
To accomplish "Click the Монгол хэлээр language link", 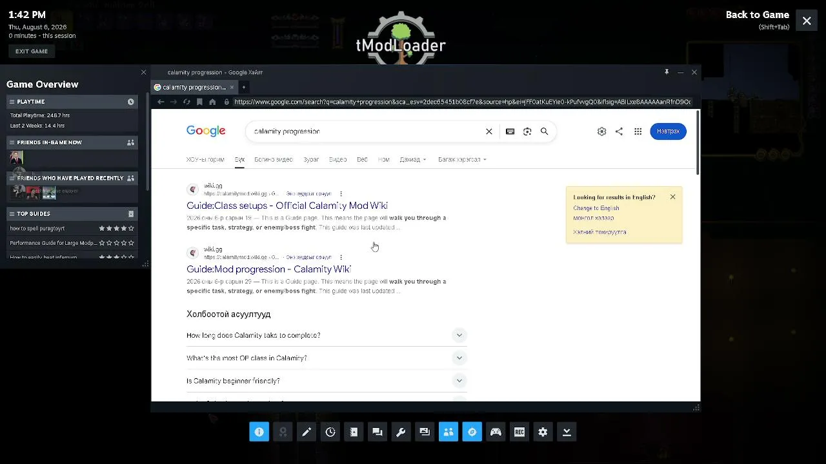I will point(593,218).
